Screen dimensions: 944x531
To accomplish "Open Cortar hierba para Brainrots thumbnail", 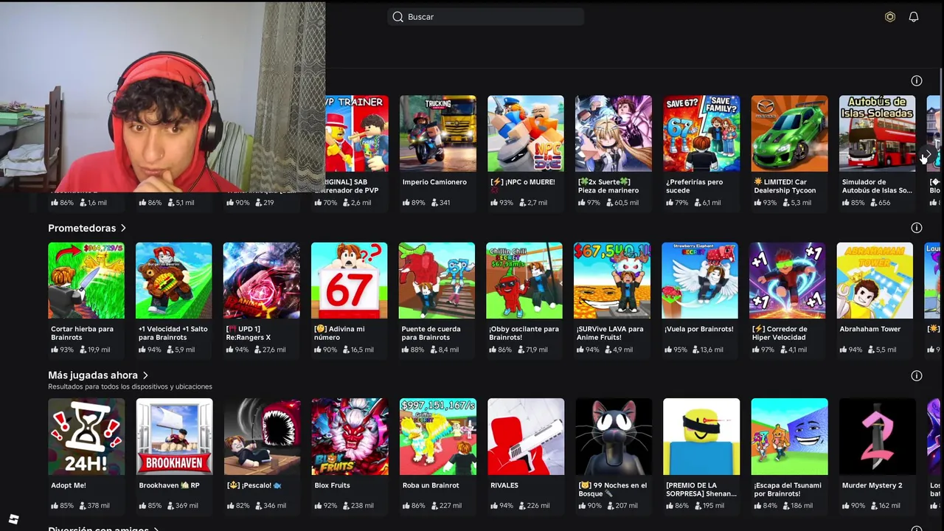I will [x=86, y=281].
